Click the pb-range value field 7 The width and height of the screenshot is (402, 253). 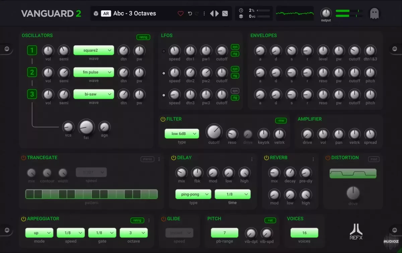click(224, 233)
